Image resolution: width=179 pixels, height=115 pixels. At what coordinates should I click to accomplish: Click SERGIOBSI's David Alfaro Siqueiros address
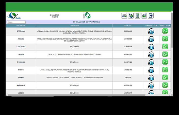tap(74, 32)
